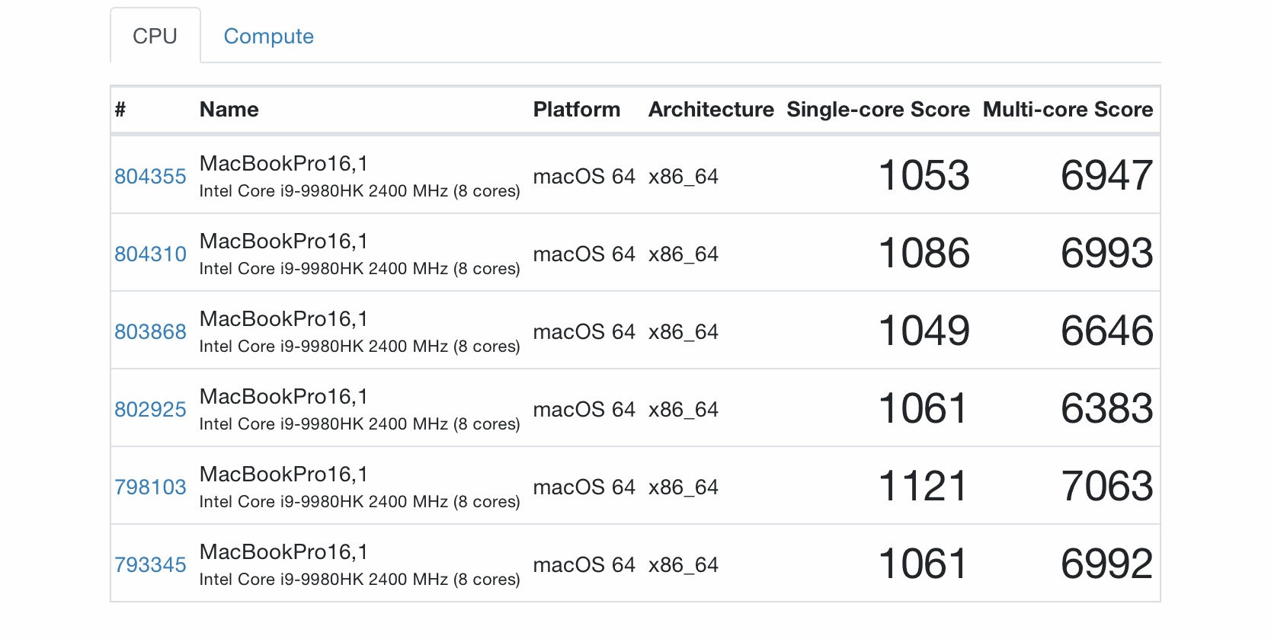Follow the 803868 result link
The width and height of the screenshot is (1271, 639).
(150, 332)
